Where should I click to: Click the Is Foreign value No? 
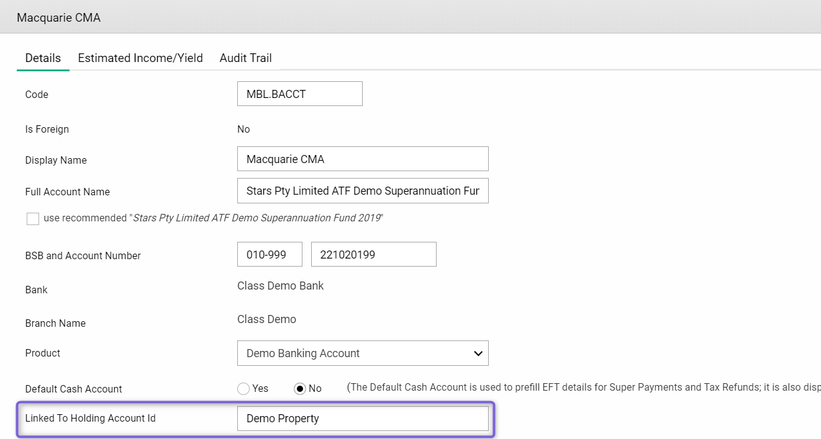(x=243, y=129)
